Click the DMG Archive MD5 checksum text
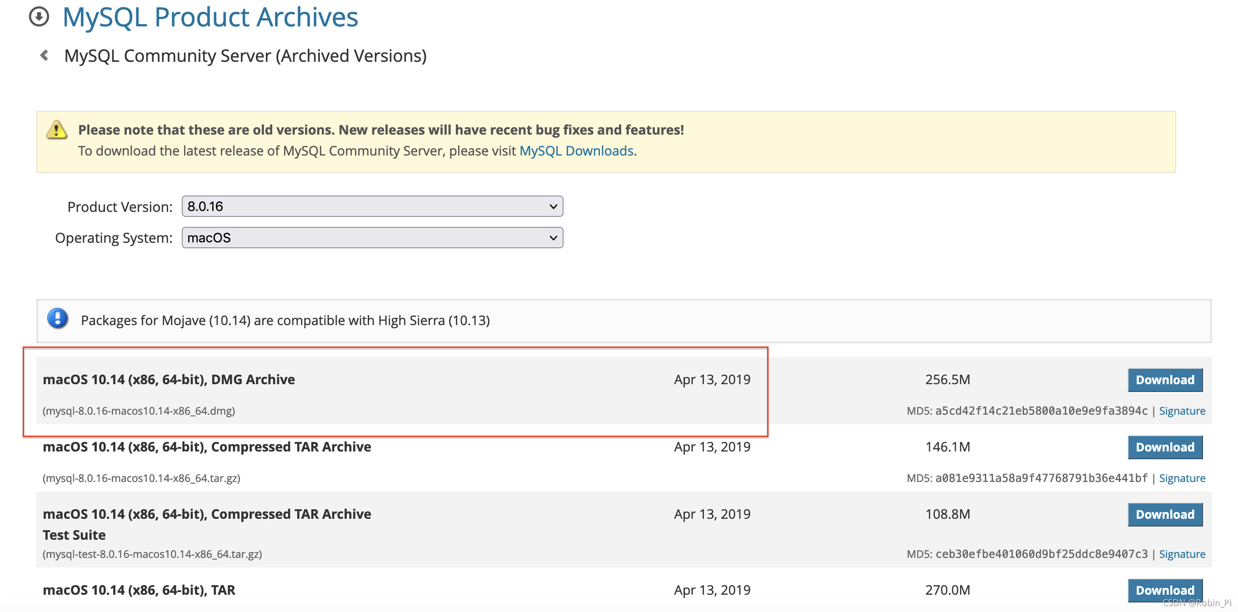Viewport: 1238px width, 612px height. [x=1041, y=411]
